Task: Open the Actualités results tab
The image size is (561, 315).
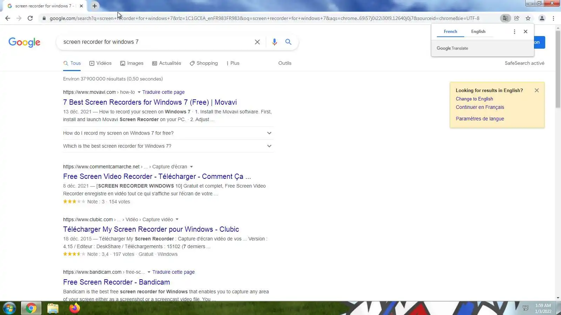Action: (x=167, y=63)
